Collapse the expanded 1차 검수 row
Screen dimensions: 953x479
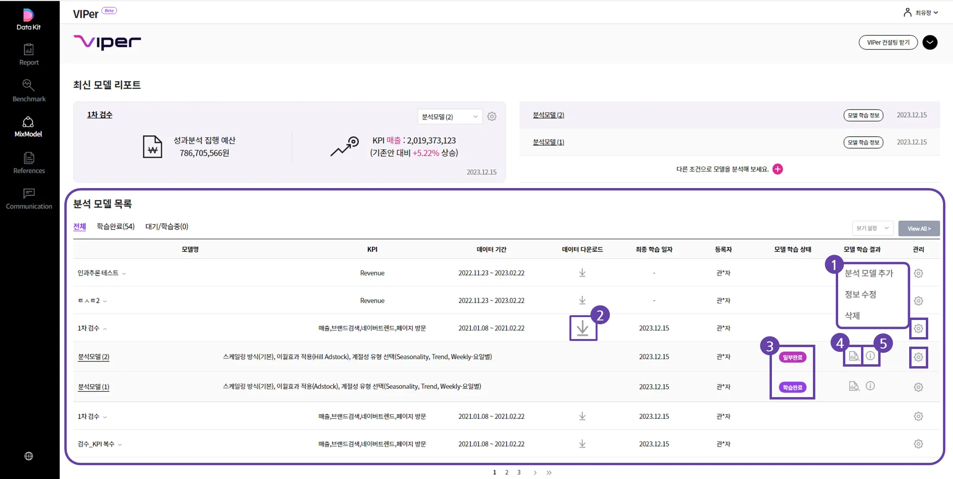click(105, 329)
